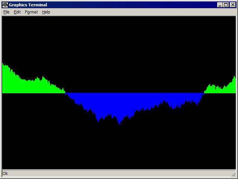
Task: Click the resize grip in the status bar corner
Action: point(233,174)
